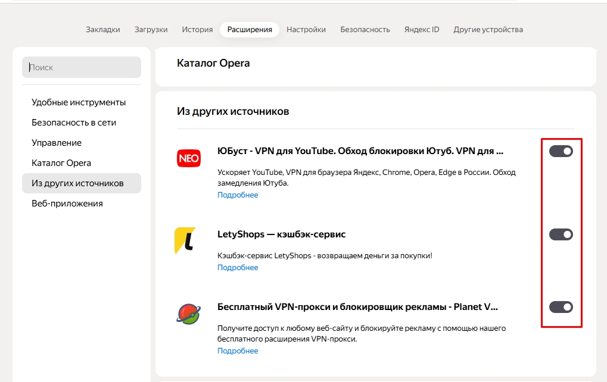Click the Бесплатный VPN-прокси title
This screenshot has width=607, height=382.
[357, 307]
